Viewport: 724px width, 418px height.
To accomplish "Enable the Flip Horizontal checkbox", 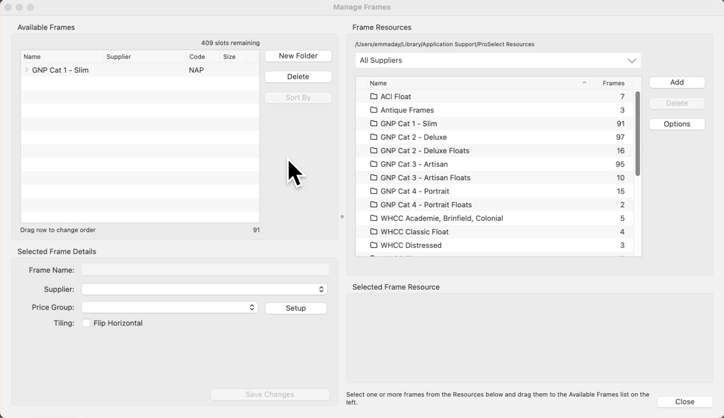I will pos(86,323).
